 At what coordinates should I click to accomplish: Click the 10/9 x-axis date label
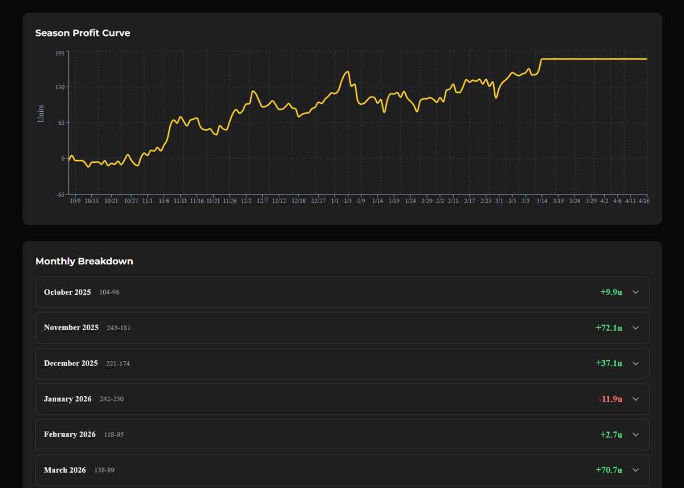point(75,201)
